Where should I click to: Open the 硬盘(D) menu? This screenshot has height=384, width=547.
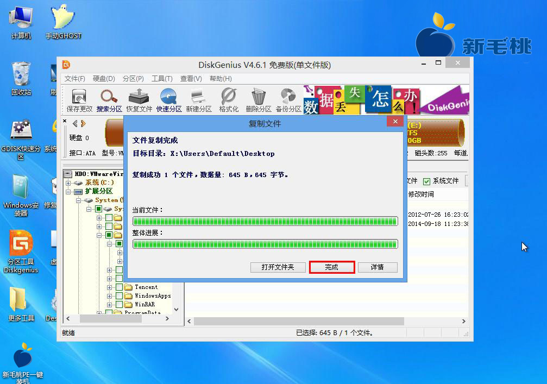pos(104,78)
